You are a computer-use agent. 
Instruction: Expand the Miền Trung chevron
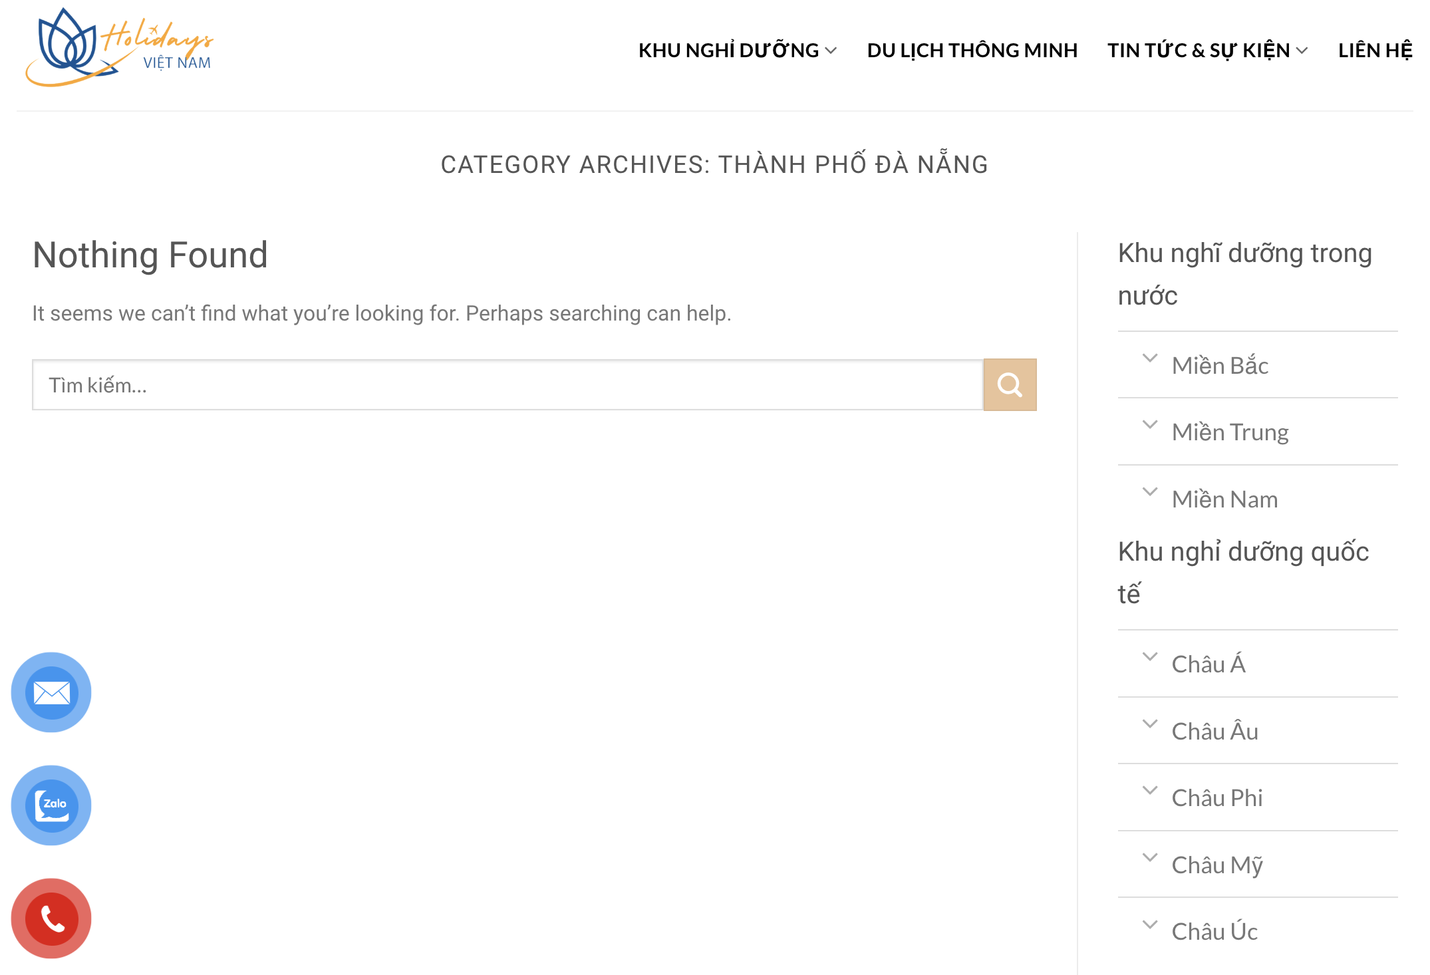pyautogui.click(x=1149, y=425)
